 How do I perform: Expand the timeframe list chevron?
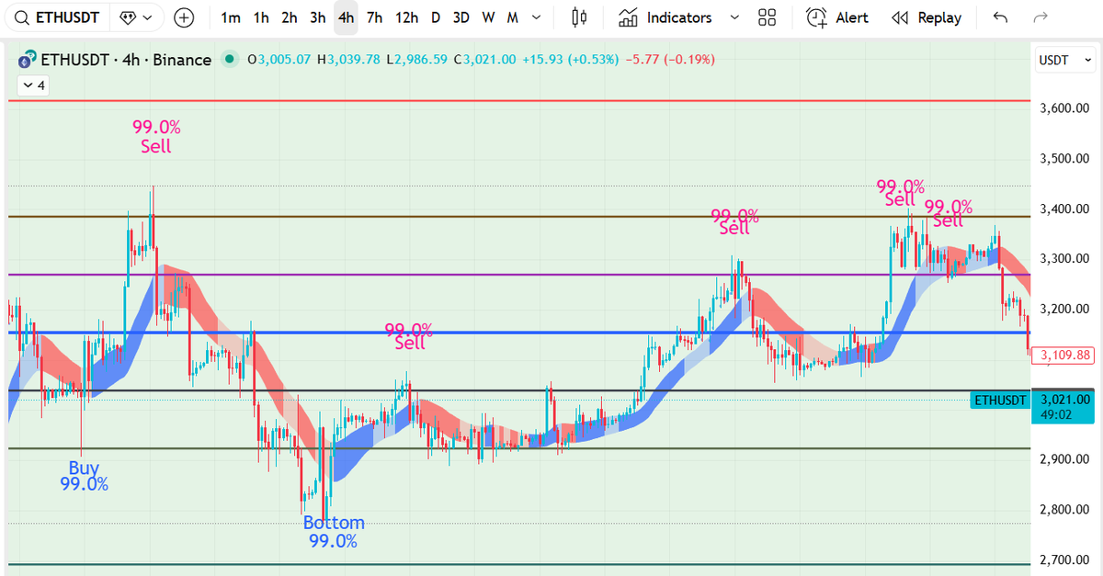537,17
